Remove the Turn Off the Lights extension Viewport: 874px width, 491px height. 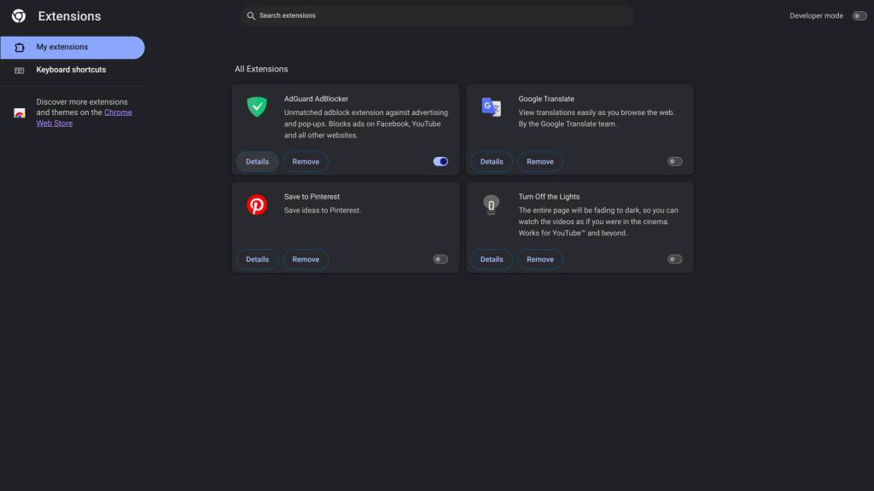click(x=540, y=259)
